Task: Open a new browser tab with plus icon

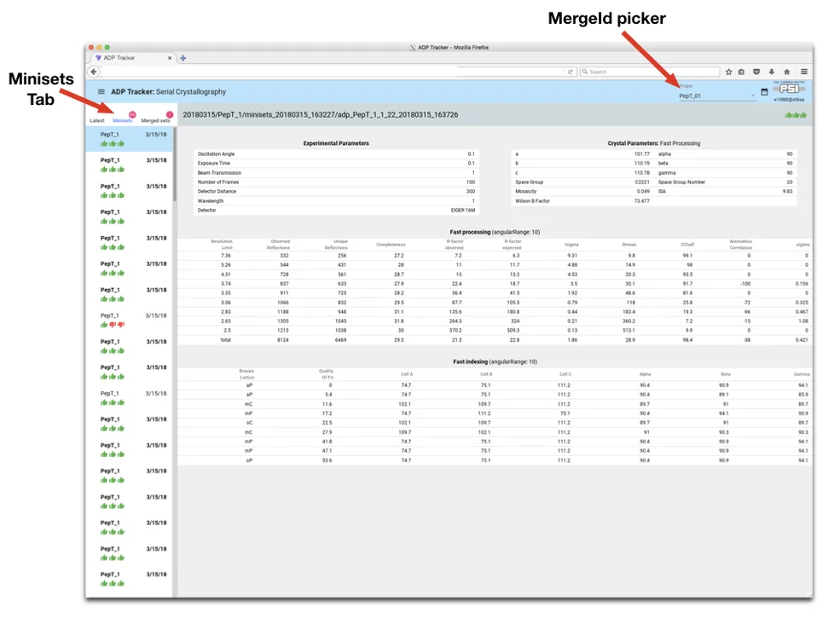Action: point(183,58)
